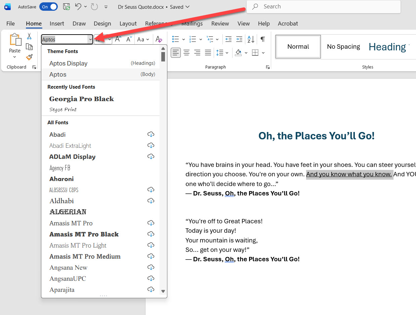Toggle Center alignment
416x315 pixels.
(x=186, y=53)
